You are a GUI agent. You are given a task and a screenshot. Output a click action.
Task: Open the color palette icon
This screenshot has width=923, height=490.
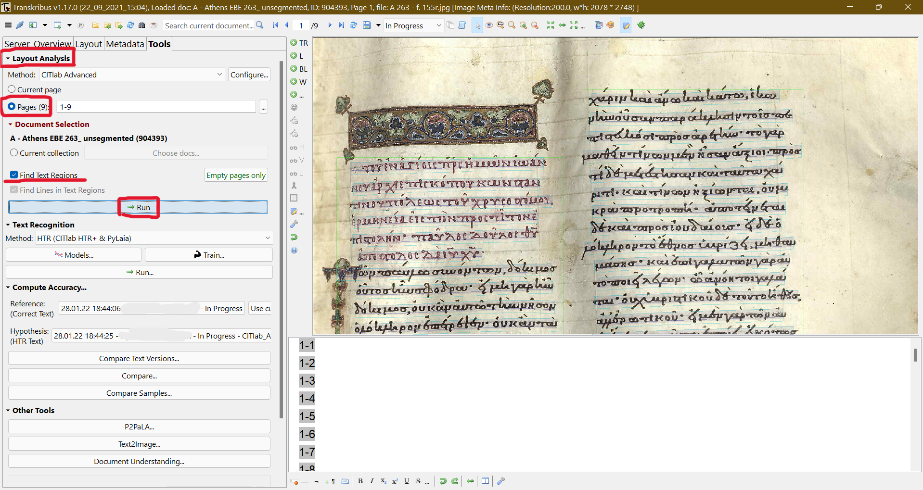[x=610, y=25]
